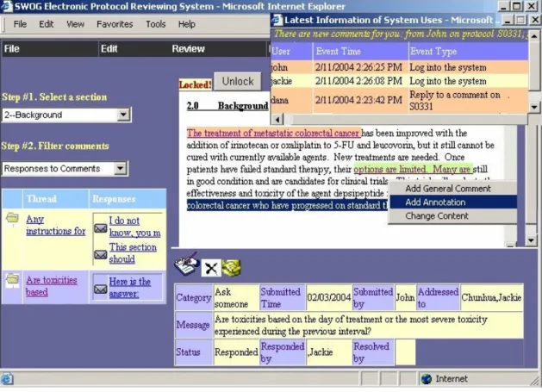
Task: Open 'This section should' response link
Action: [x=133, y=253]
